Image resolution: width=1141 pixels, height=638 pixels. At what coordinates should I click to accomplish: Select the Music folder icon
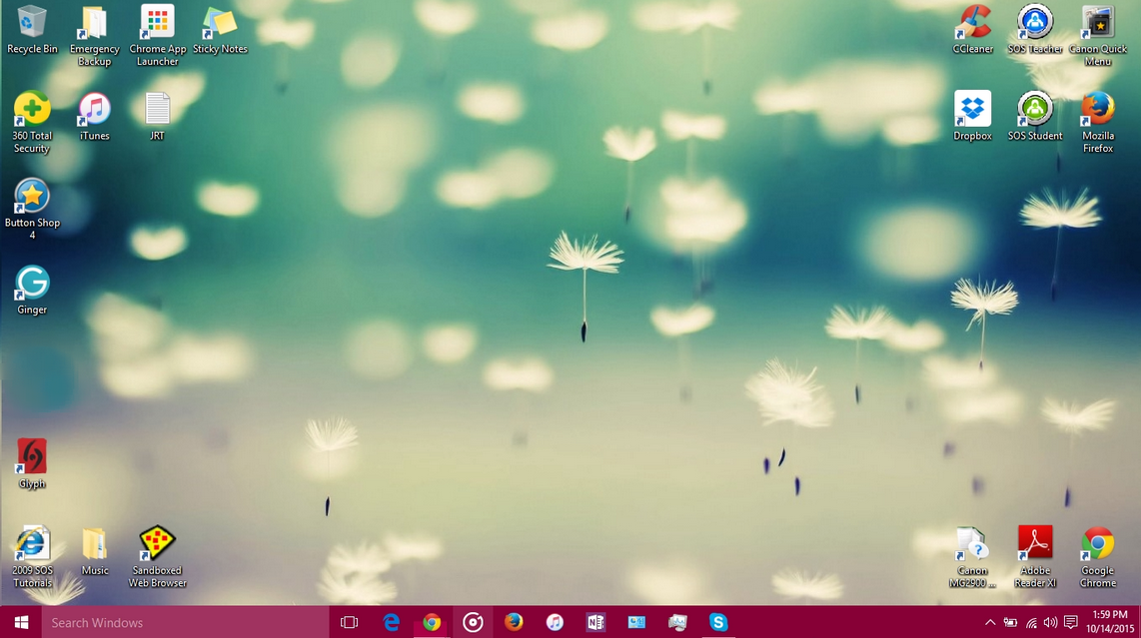[x=95, y=551]
